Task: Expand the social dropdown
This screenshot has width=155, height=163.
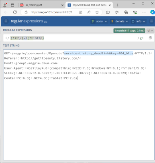Action: point(99,21)
